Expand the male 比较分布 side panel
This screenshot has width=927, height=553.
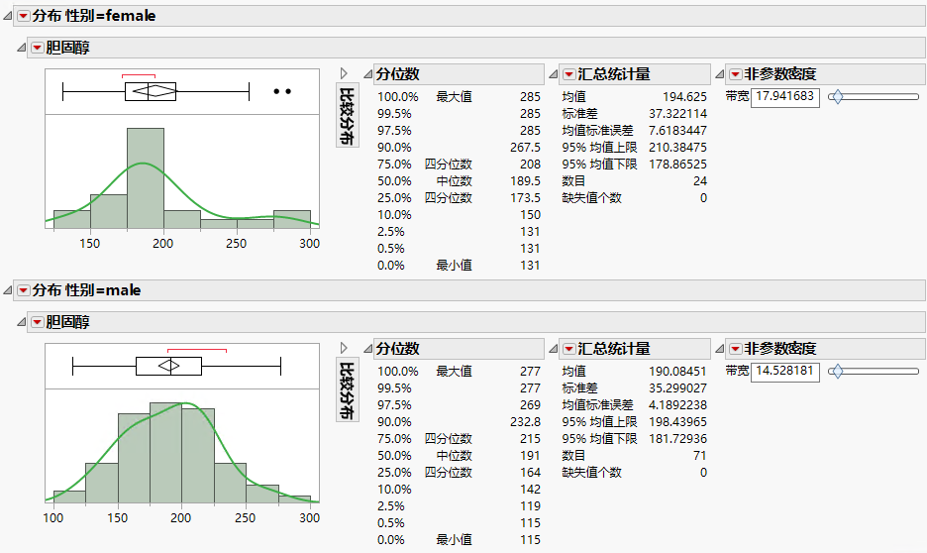[344, 348]
